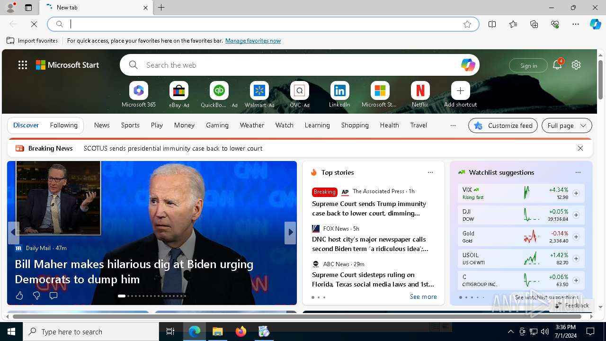Add USOIL to watchlist
The image size is (606, 341).
click(x=576, y=259)
